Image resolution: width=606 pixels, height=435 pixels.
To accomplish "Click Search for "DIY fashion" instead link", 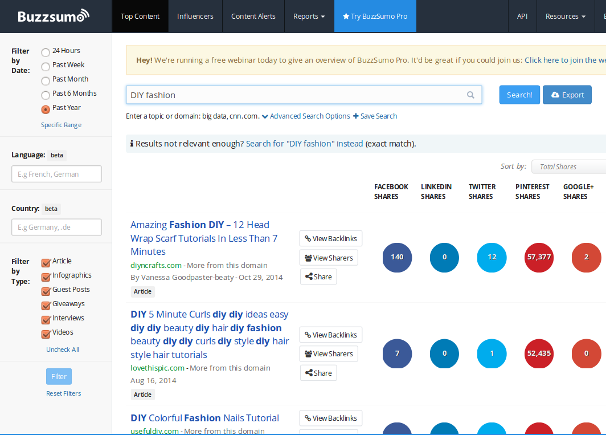I will [305, 144].
